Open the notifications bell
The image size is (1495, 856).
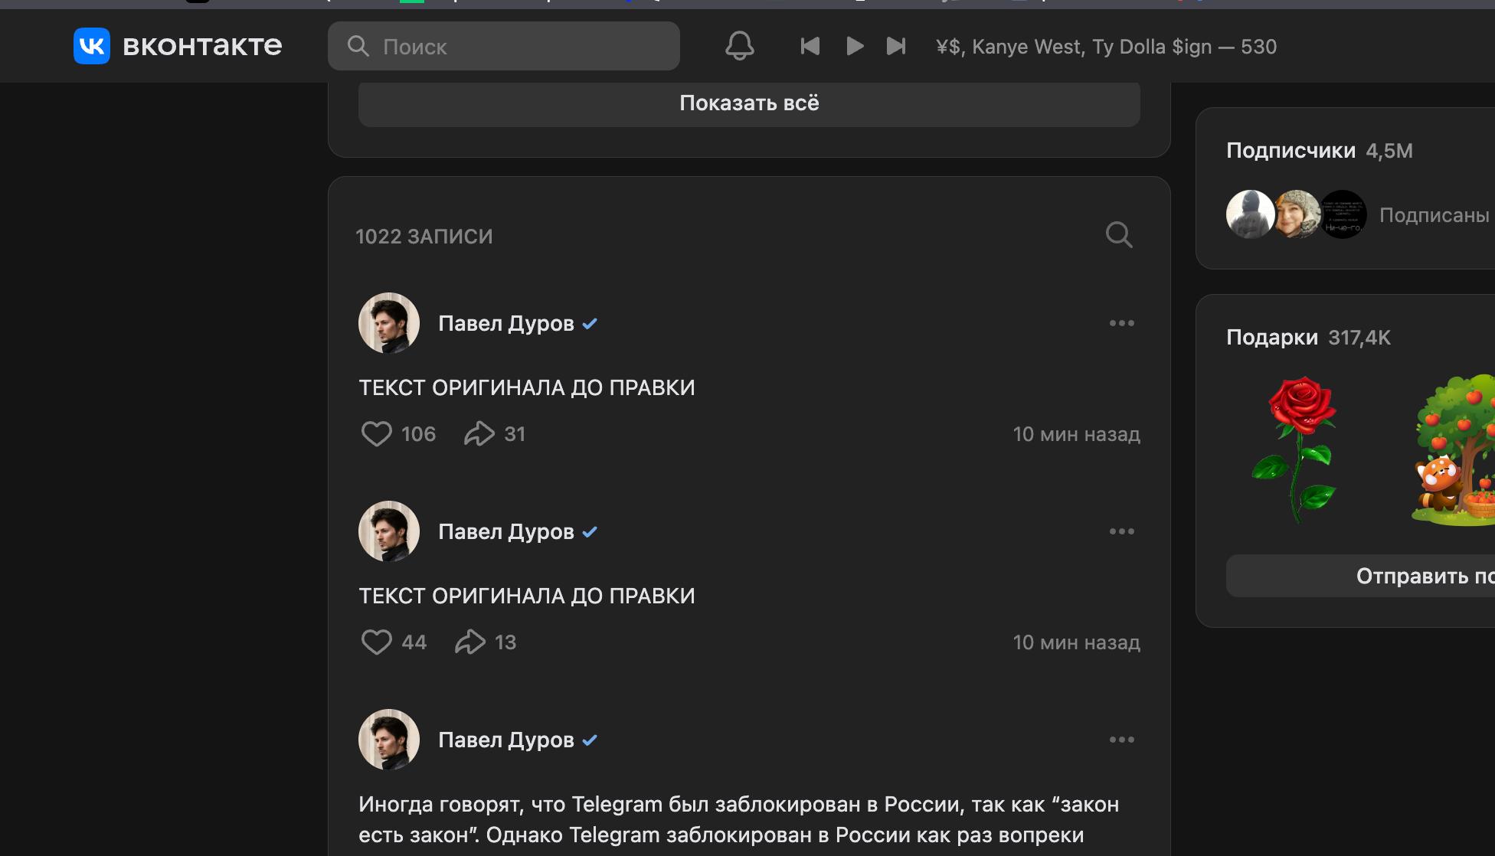coord(740,46)
